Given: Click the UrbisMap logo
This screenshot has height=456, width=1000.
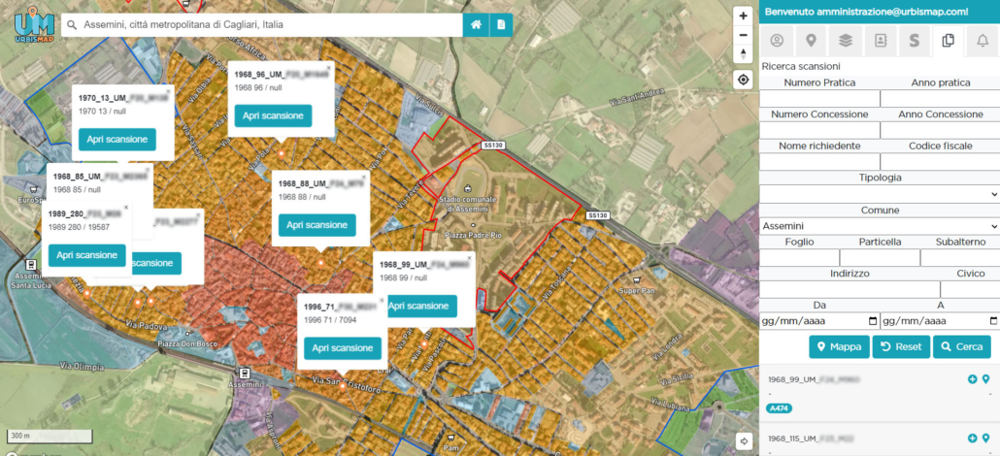Looking at the screenshot, I should (x=34, y=25).
